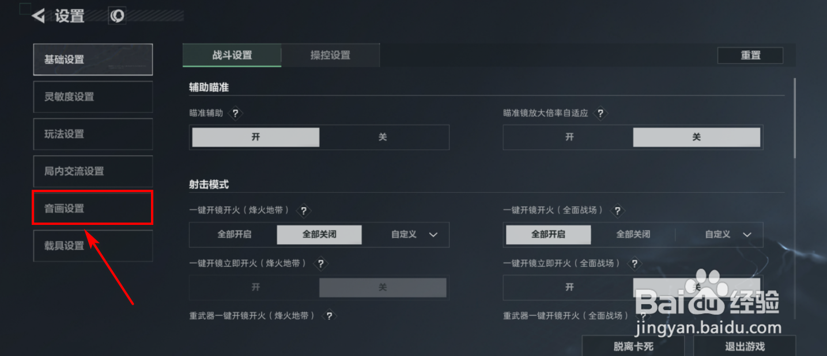Click 退出游戏 to quit the game
The image size is (827, 356).
(x=743, y=346)
